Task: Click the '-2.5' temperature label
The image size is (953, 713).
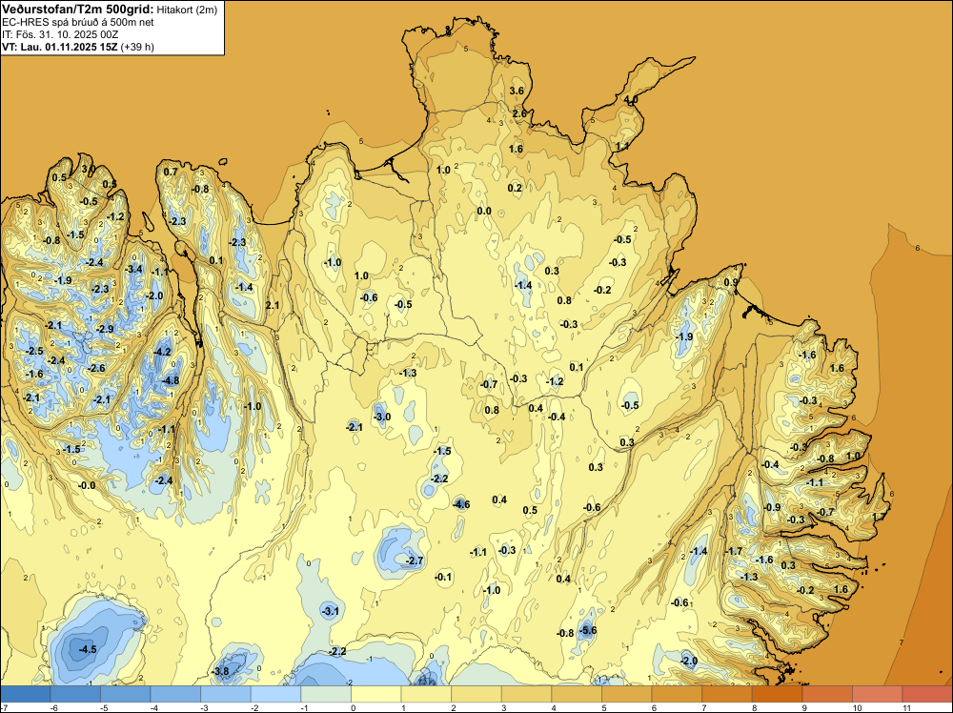Action: 34,351
